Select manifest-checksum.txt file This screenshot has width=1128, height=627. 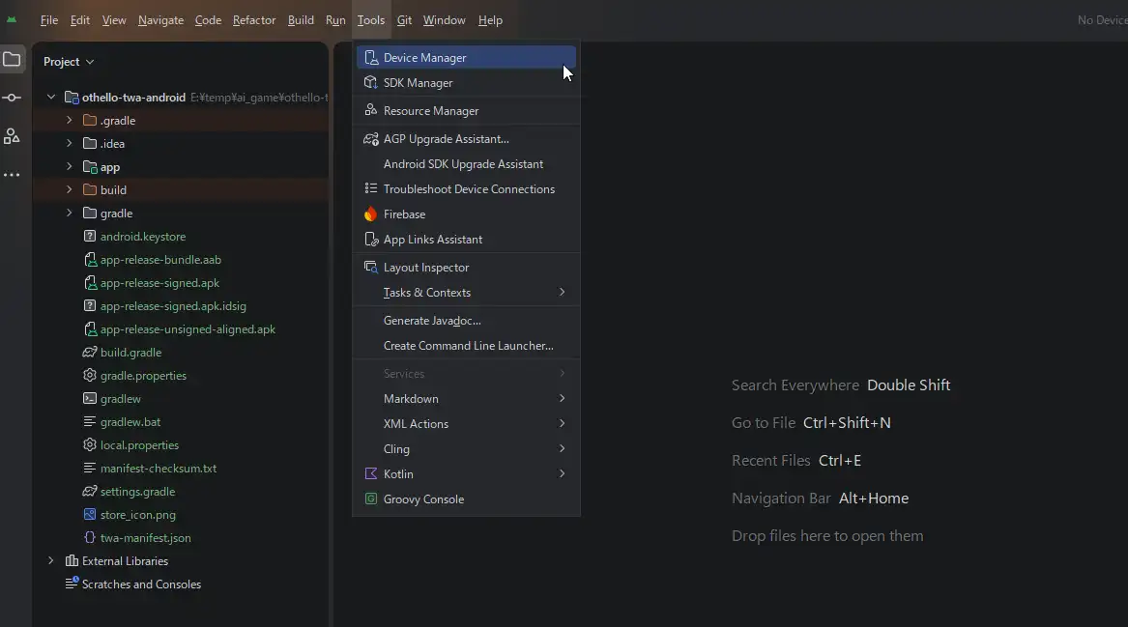click(x=159, y=469)
